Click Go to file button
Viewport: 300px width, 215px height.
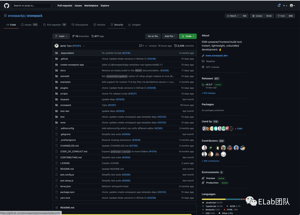pyautogui.click(x=153, y=36)
